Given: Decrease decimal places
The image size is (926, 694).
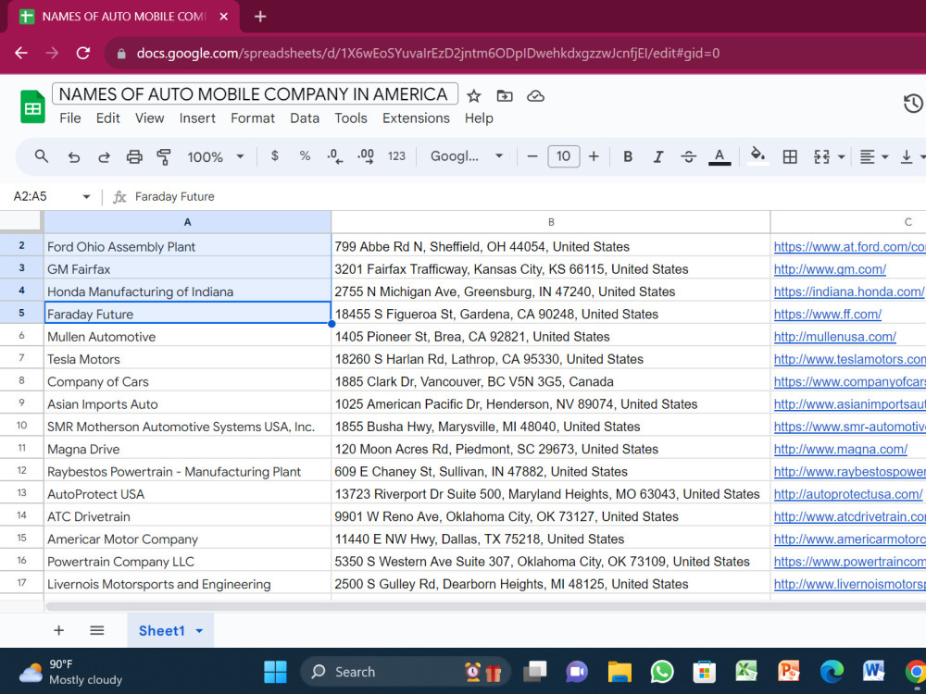Looking at the screenshot, I should [x=335, y=156].
